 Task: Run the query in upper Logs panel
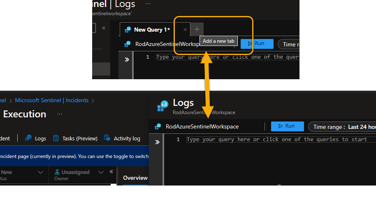coord(257,44)
